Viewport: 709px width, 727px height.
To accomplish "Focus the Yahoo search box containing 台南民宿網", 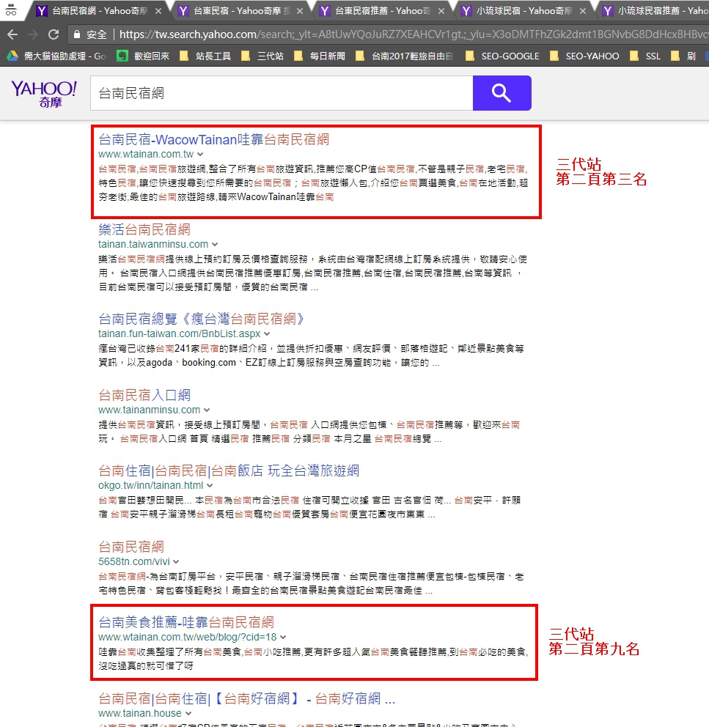I will (x=282, y=93).
